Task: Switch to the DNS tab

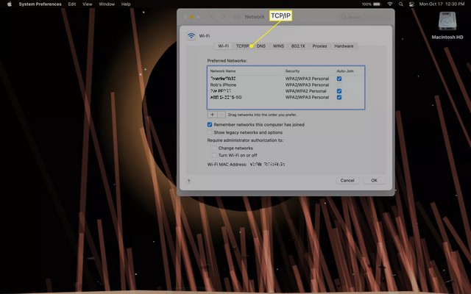Action: pos(261,46)
